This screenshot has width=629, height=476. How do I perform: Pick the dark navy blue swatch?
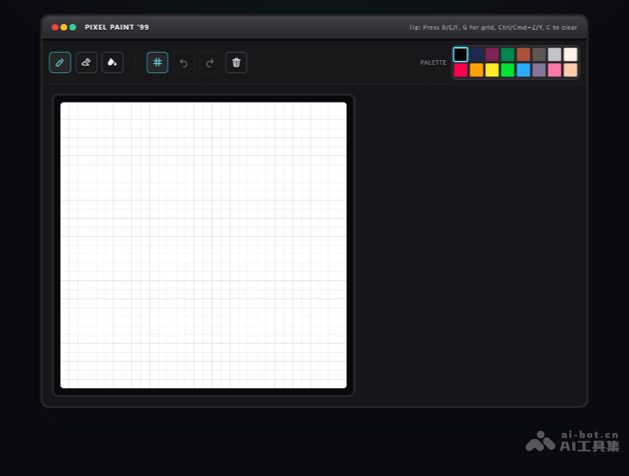tap(476, 54)
